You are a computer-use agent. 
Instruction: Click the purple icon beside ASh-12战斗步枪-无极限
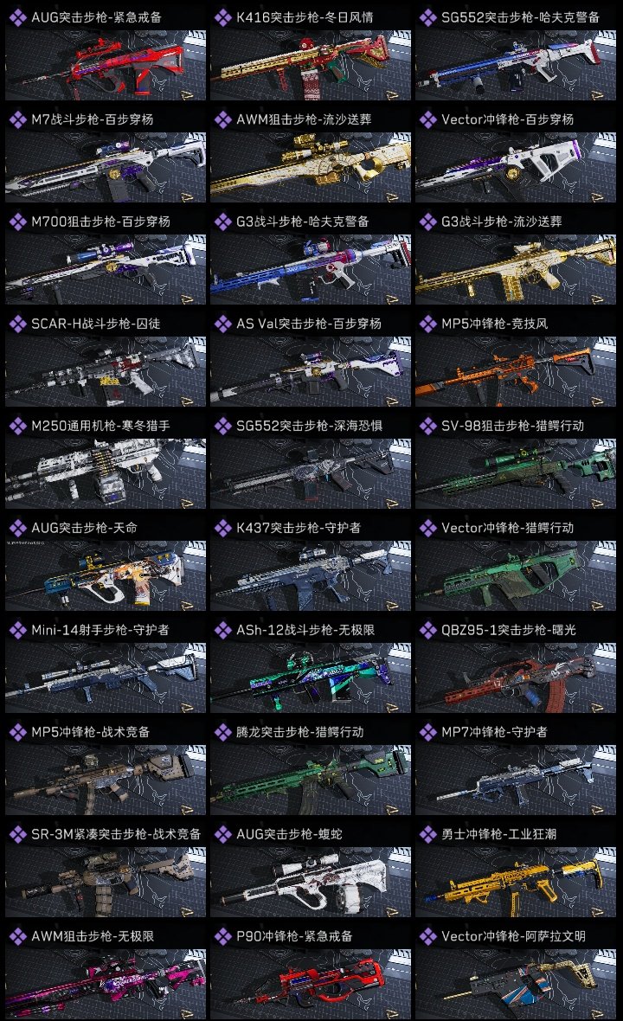tap(222, 630)
